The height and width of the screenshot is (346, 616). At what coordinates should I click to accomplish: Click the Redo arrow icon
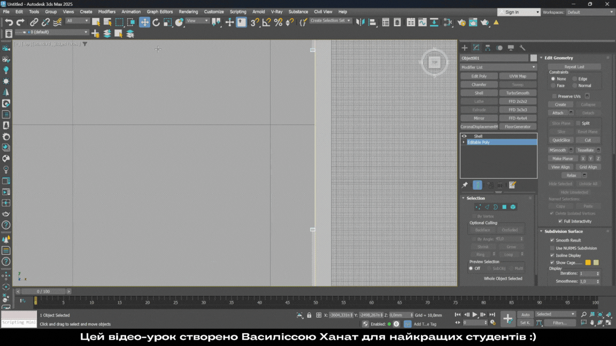click(x=20, y=22)
